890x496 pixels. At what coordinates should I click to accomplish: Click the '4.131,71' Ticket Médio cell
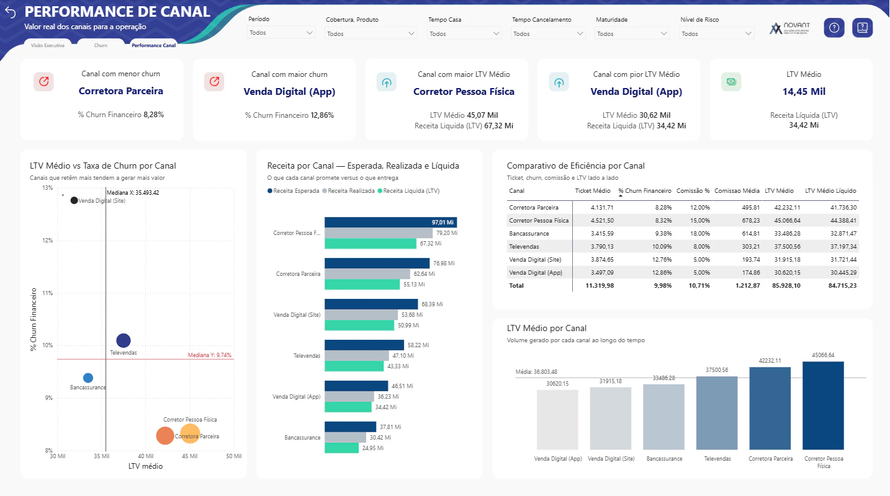tap(601, 208)
